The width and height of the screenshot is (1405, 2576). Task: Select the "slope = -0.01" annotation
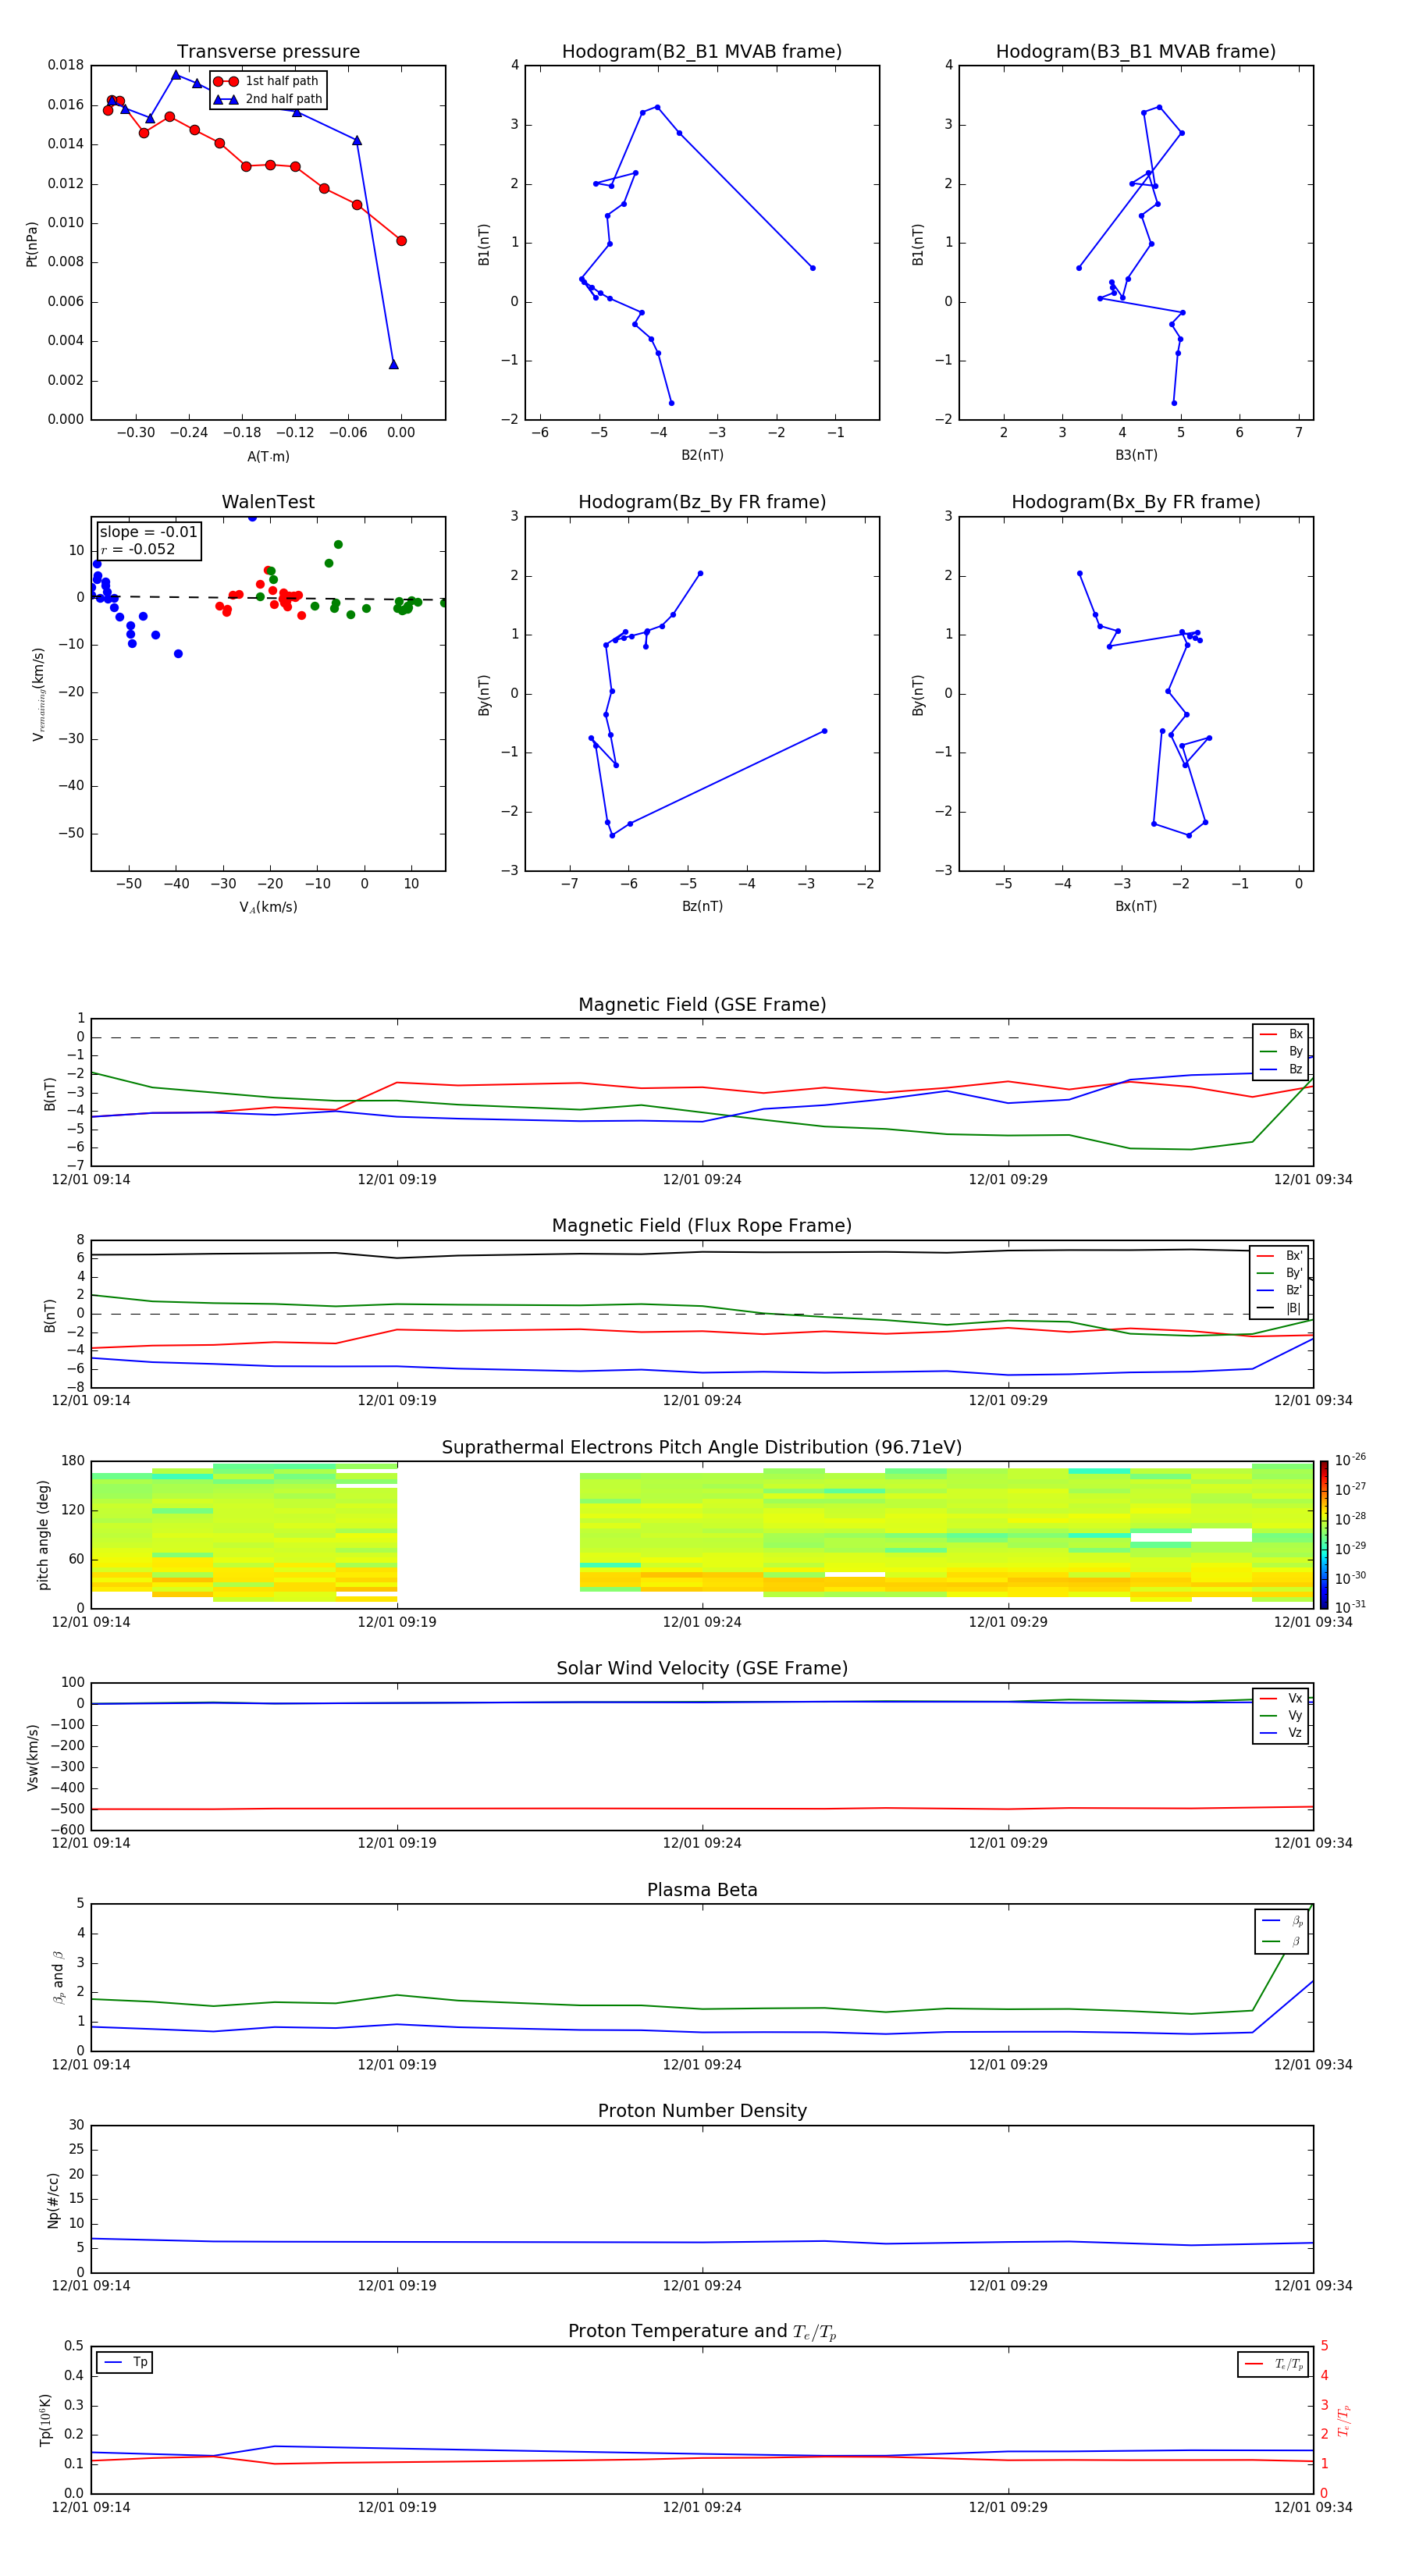click(148, 532)
